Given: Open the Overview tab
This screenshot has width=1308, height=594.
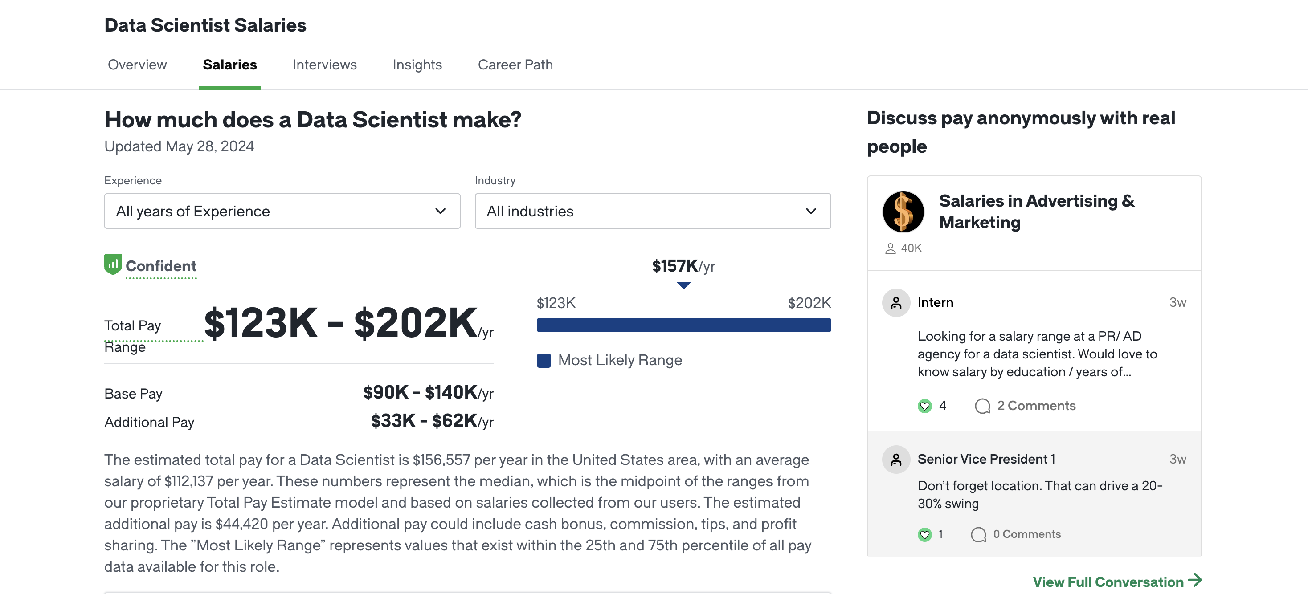Looking at the screenshot, I should [x=137, y=65].
